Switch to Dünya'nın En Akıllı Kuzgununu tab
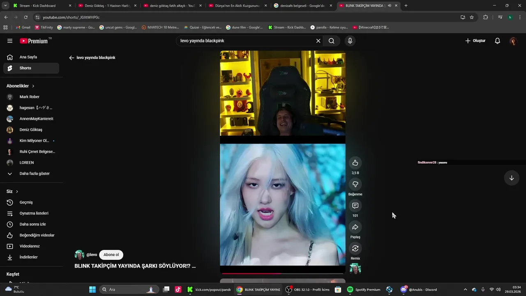The height and width of the screenshot is (296, 526). [x=237, y=6]
